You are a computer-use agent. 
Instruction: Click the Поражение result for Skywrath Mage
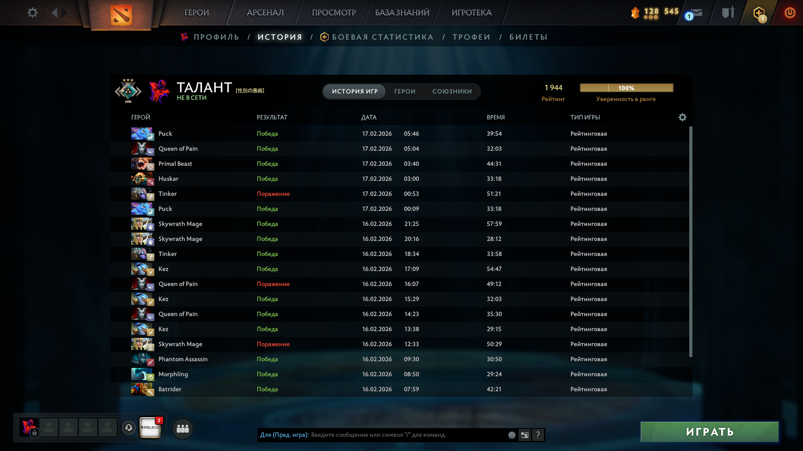click(x=273, y=344)
